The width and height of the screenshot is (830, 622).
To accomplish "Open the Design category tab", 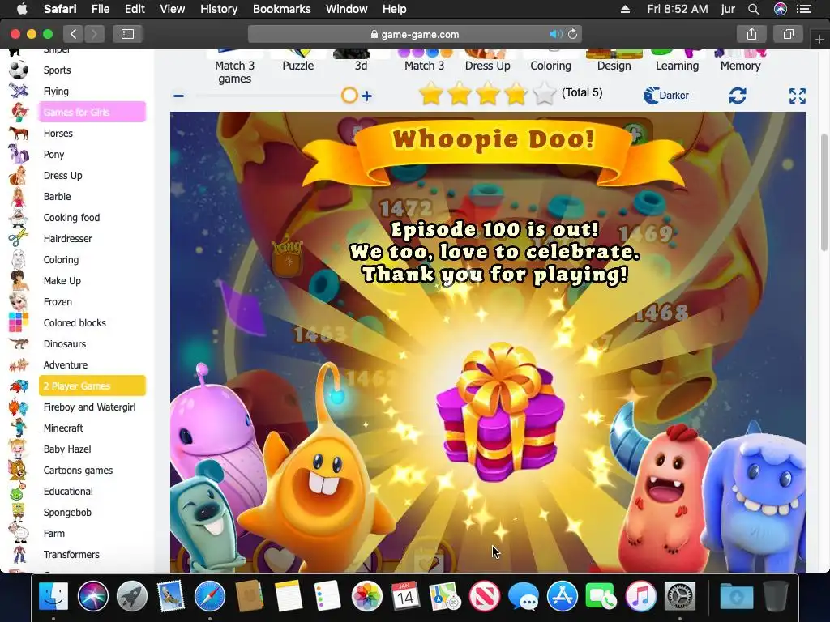I will pos(614,66).
